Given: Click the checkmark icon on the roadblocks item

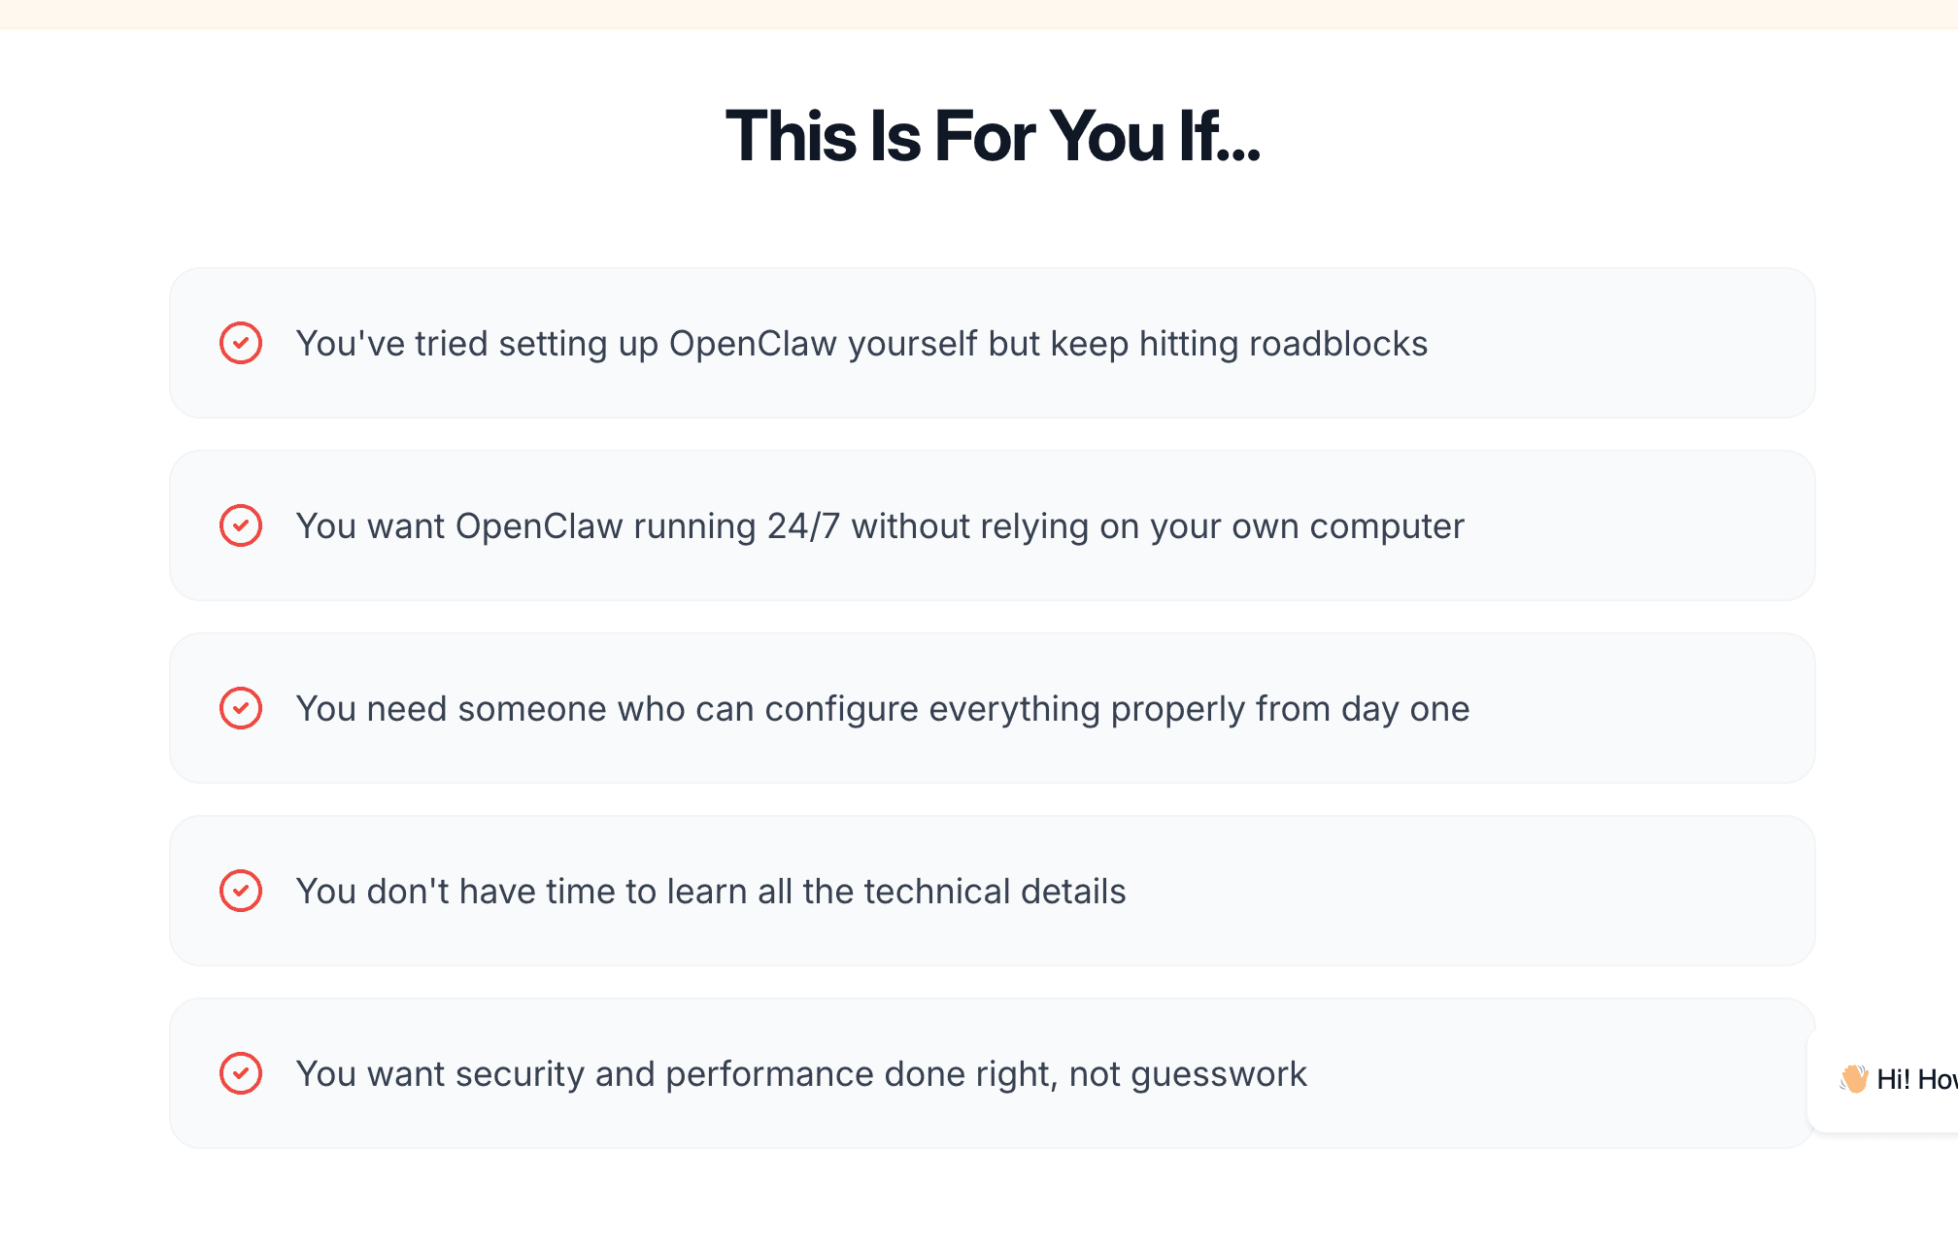Looking at the screenshot, I should pos(241,343).
